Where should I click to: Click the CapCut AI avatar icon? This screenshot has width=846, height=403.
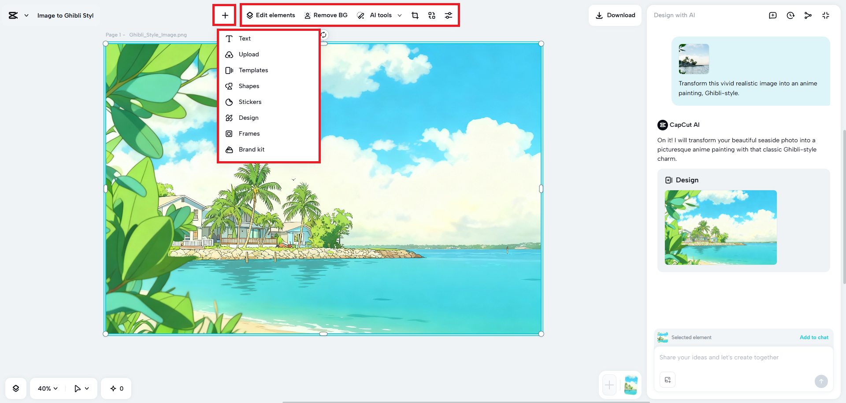pos(663,125)
